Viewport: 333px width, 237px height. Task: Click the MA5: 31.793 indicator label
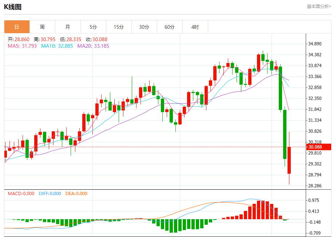(22, 46)
